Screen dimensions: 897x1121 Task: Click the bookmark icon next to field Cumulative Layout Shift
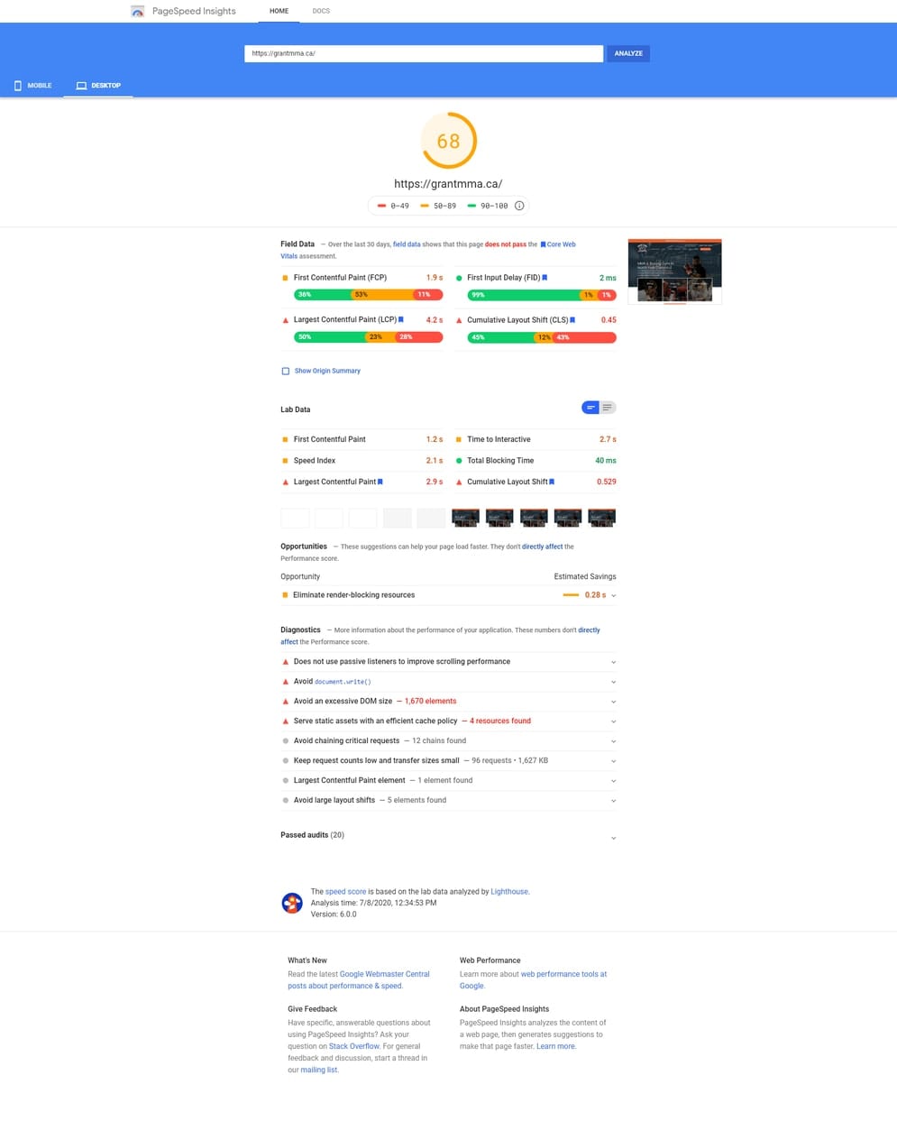point(572,320)
